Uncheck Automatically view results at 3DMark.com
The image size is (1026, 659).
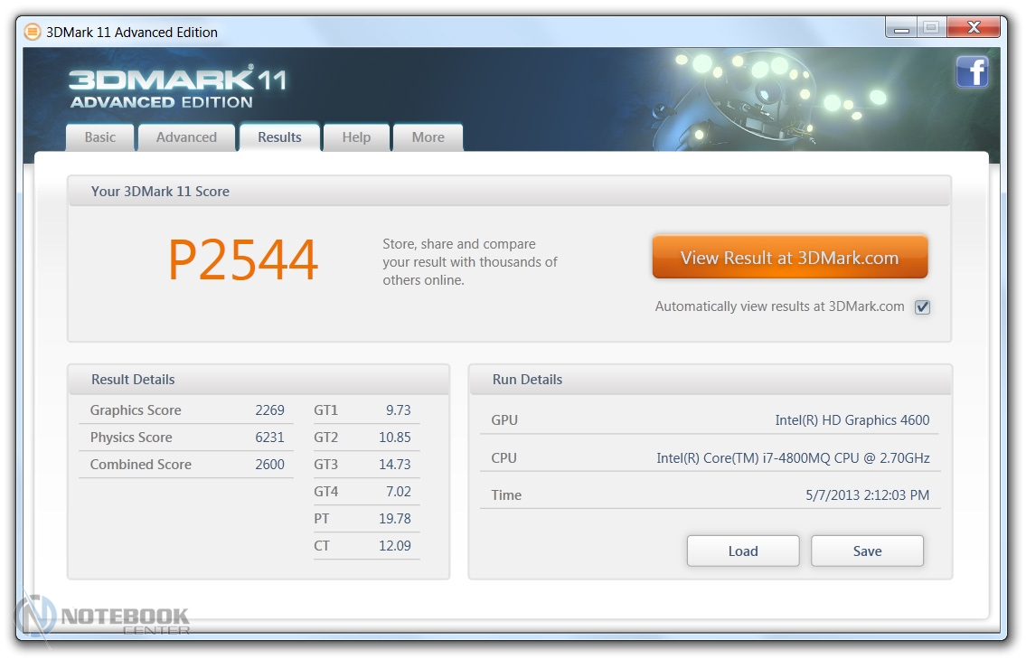[x=922, y=306]
